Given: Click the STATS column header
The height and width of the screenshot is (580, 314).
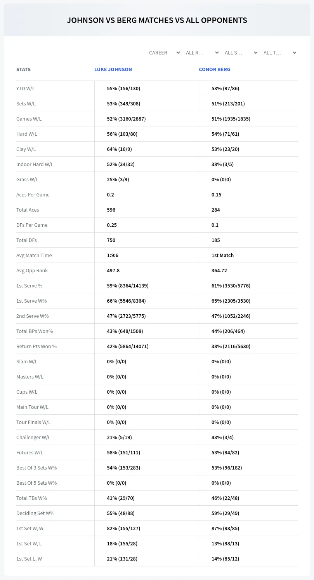Looking at the screenshot, I should pos(23,69).
